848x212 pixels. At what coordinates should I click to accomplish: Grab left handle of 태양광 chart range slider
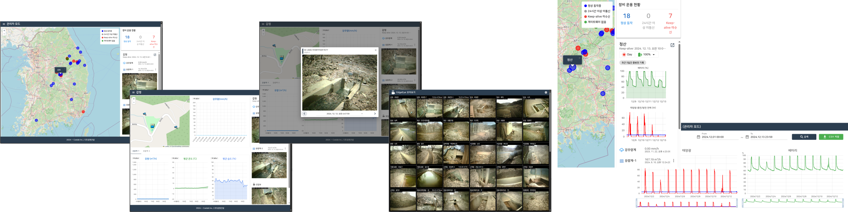[x=636, y=203]
